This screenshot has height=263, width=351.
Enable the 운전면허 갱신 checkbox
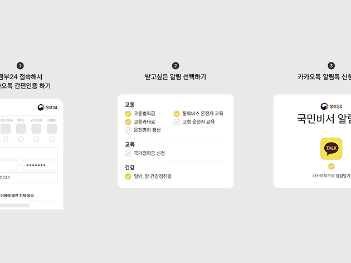tap(128, 130)
